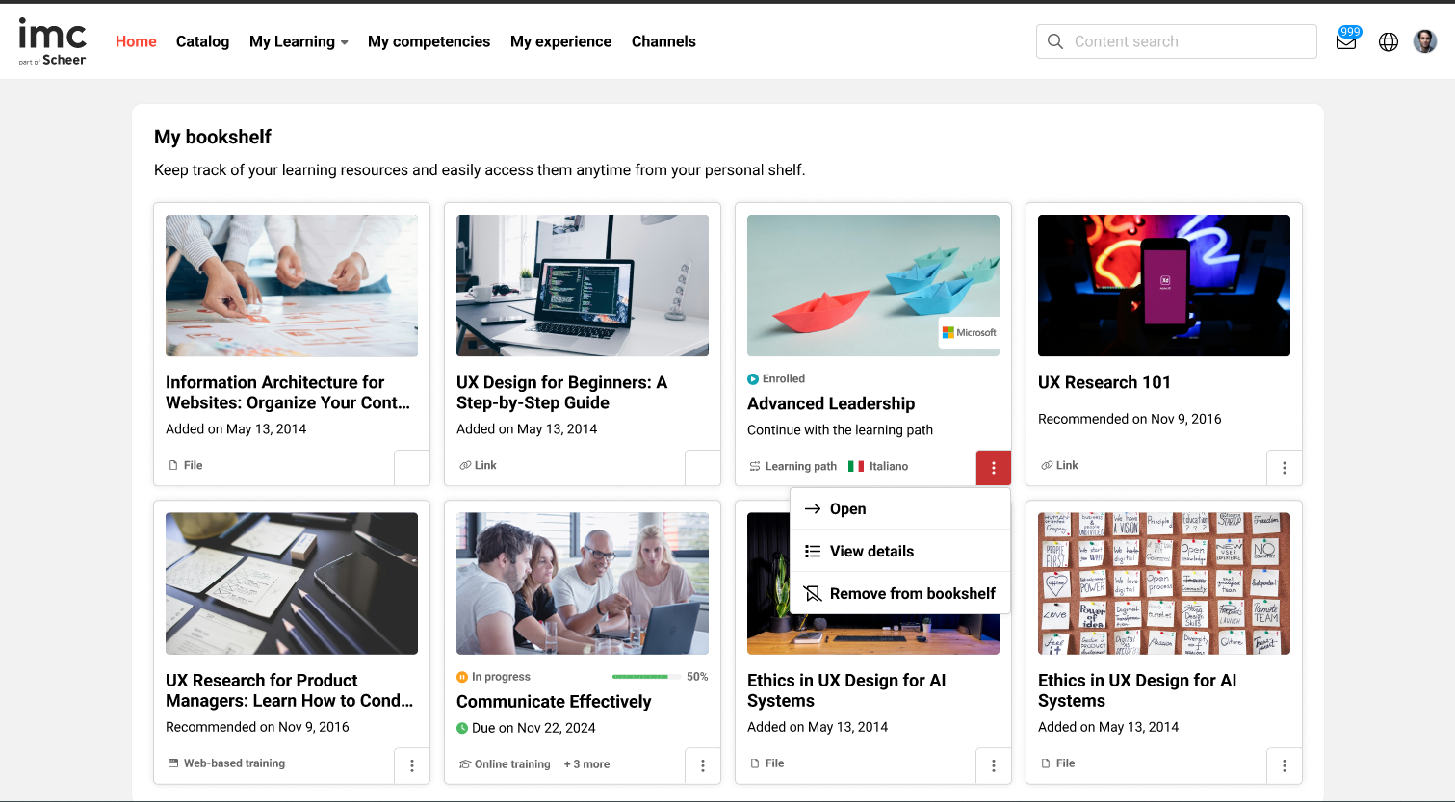The height and width of the screenshot is (802, 1455).
Task: Click the imc Scheer logo
Action: (x=53, y=41)
